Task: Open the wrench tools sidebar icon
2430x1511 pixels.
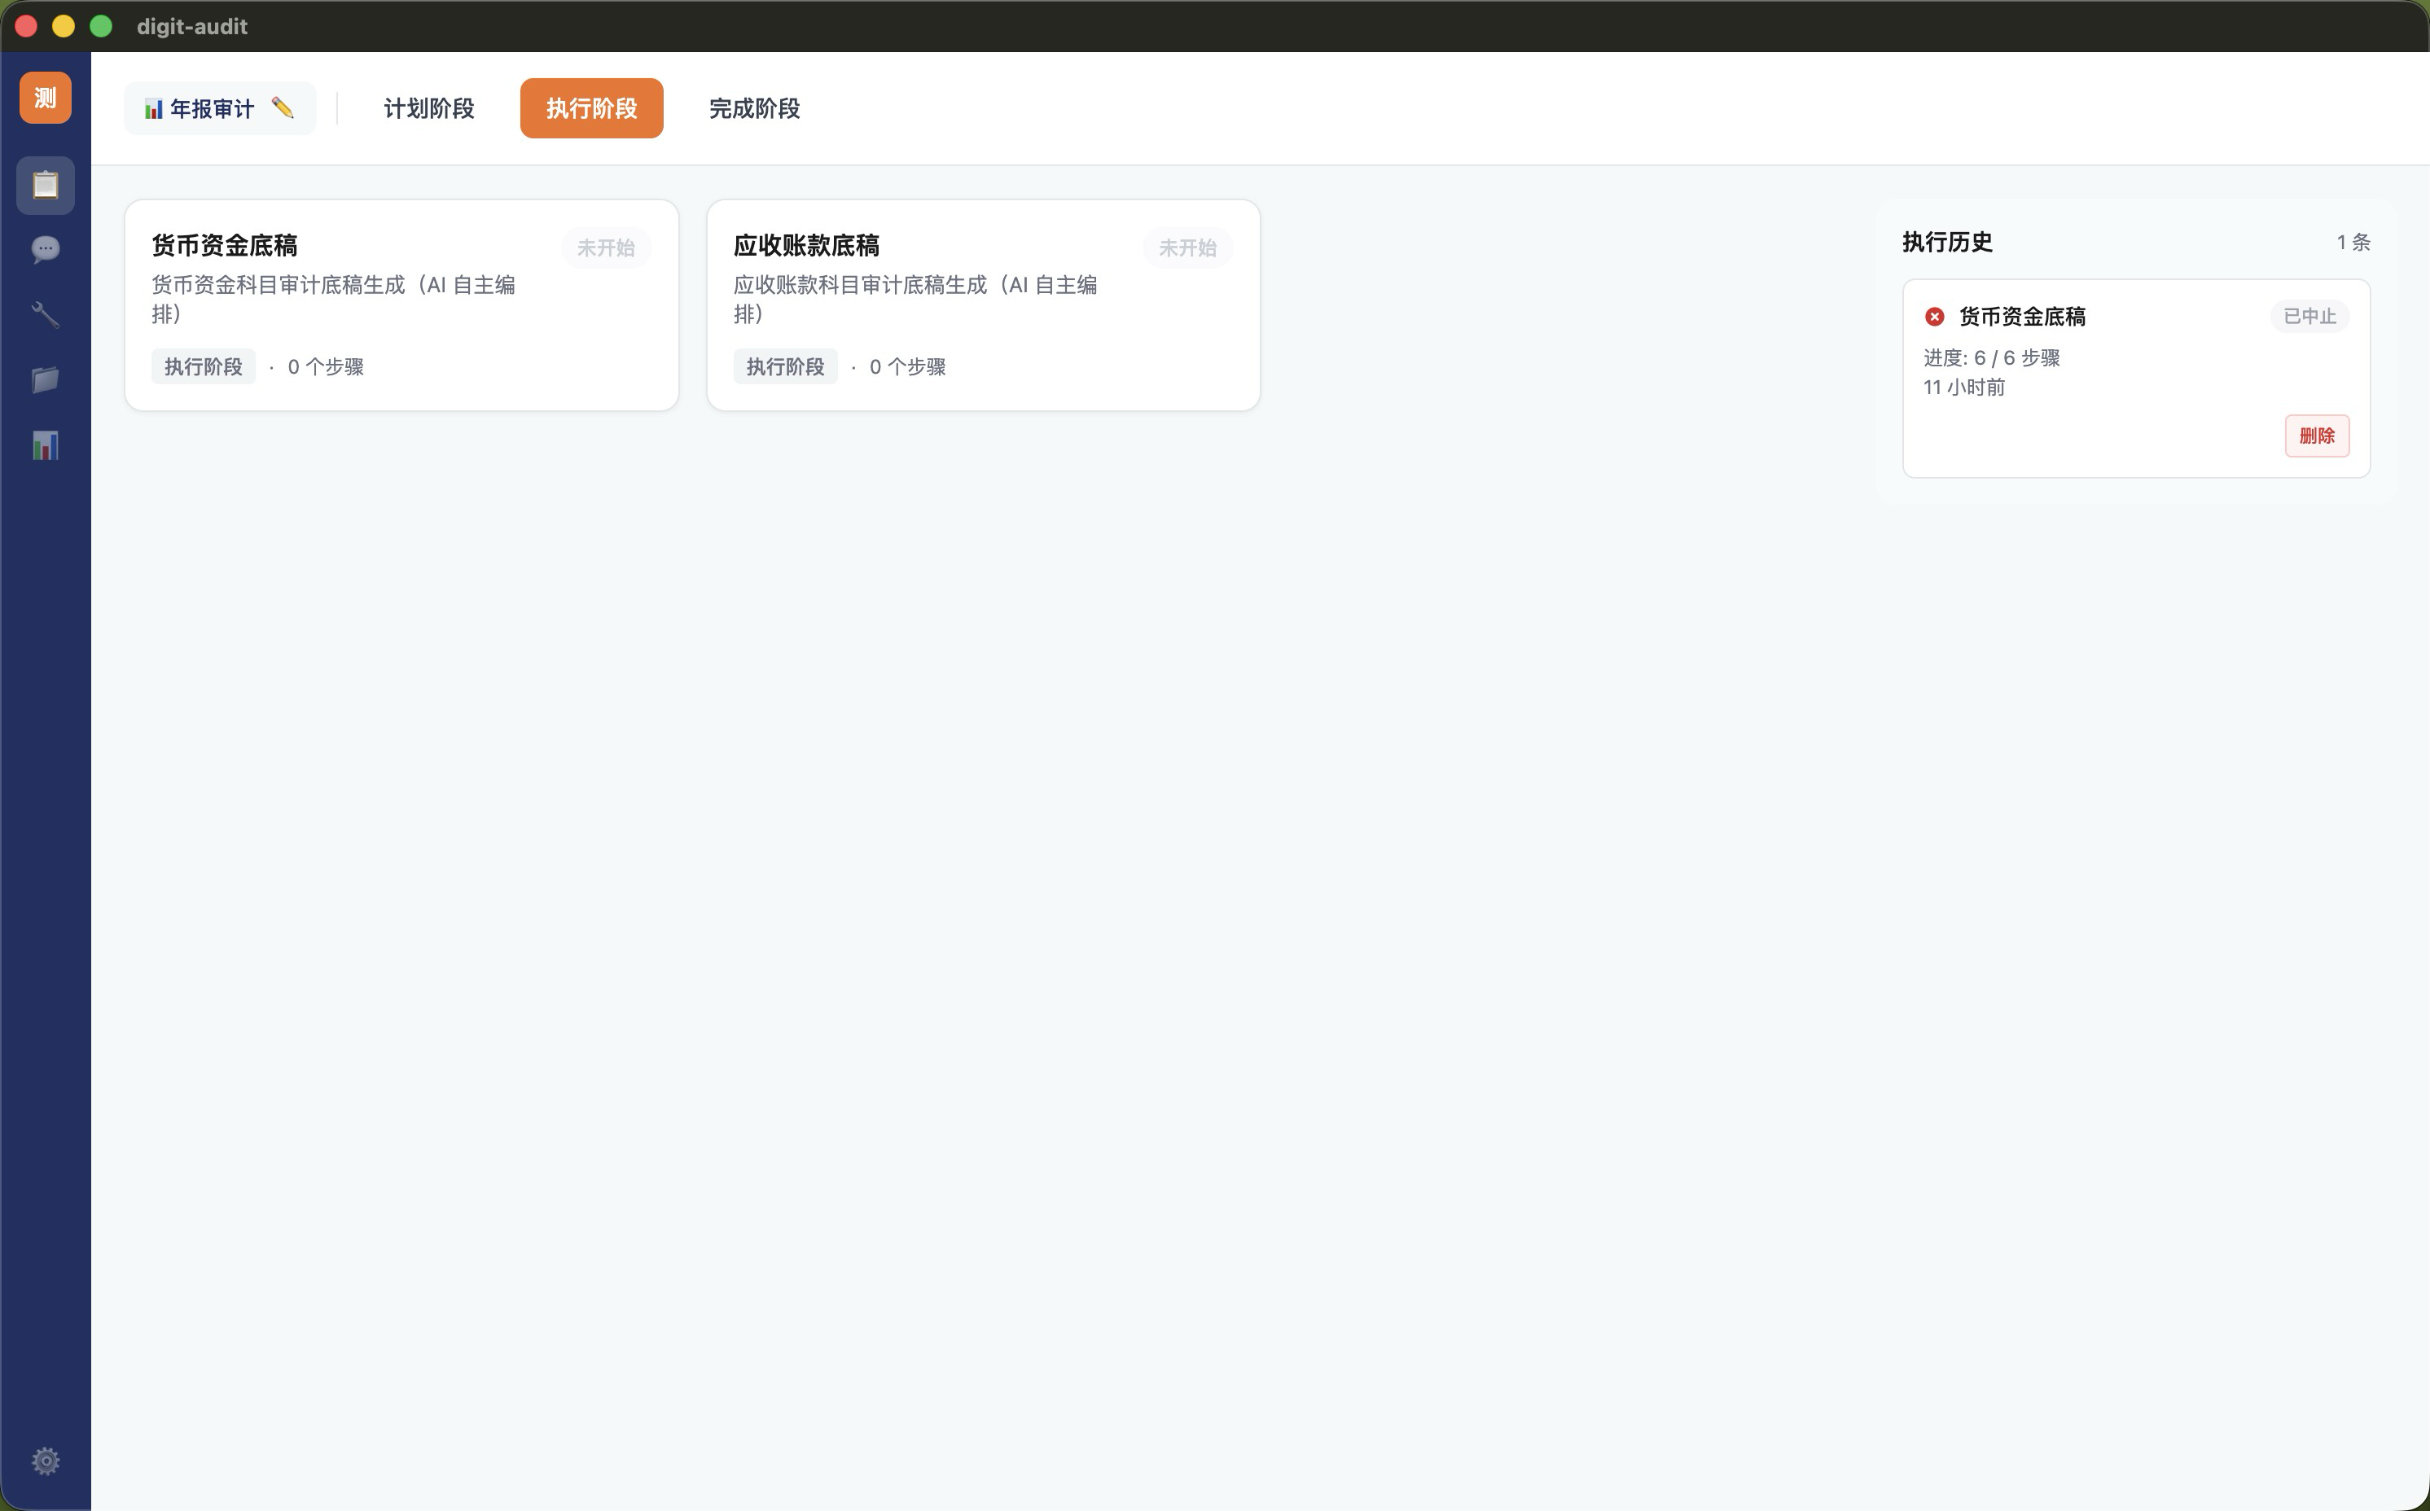Action: (x=45, y=315)
